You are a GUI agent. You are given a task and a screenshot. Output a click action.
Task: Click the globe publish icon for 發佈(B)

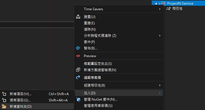pos(78,48)
